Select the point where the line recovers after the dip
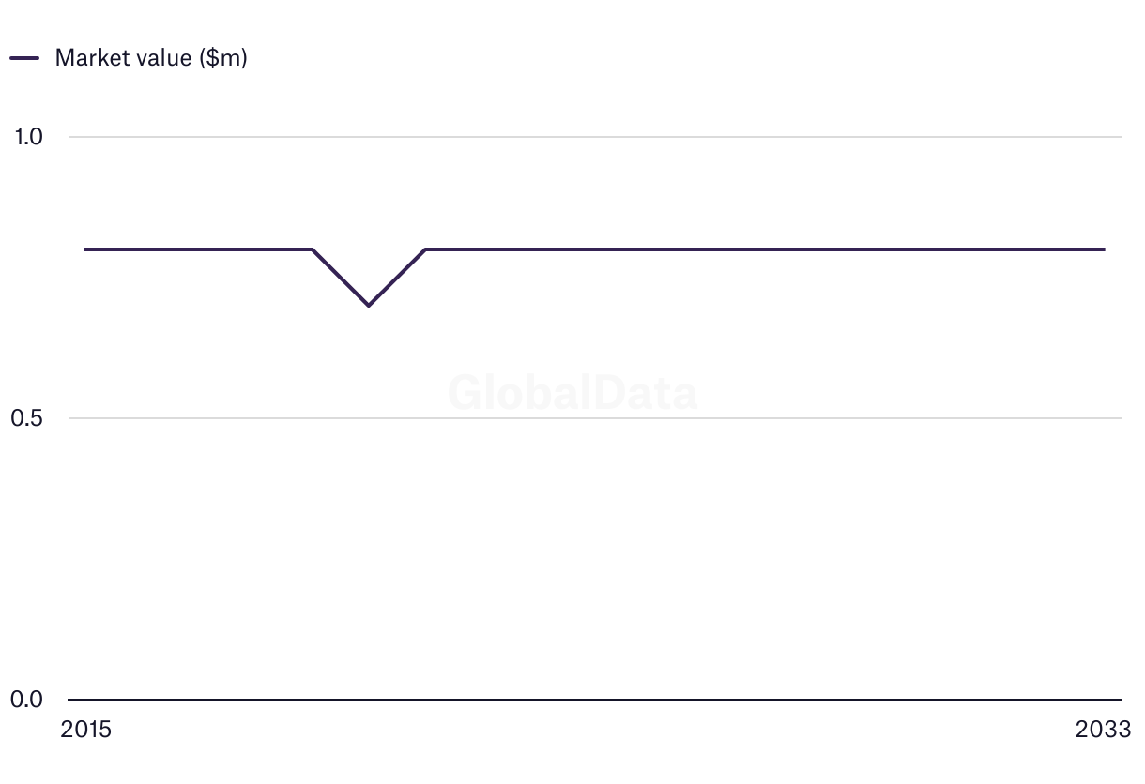 (x=425, y=249)
